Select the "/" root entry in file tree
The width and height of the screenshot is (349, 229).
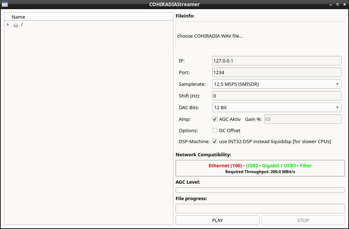(x=22, y=24)
